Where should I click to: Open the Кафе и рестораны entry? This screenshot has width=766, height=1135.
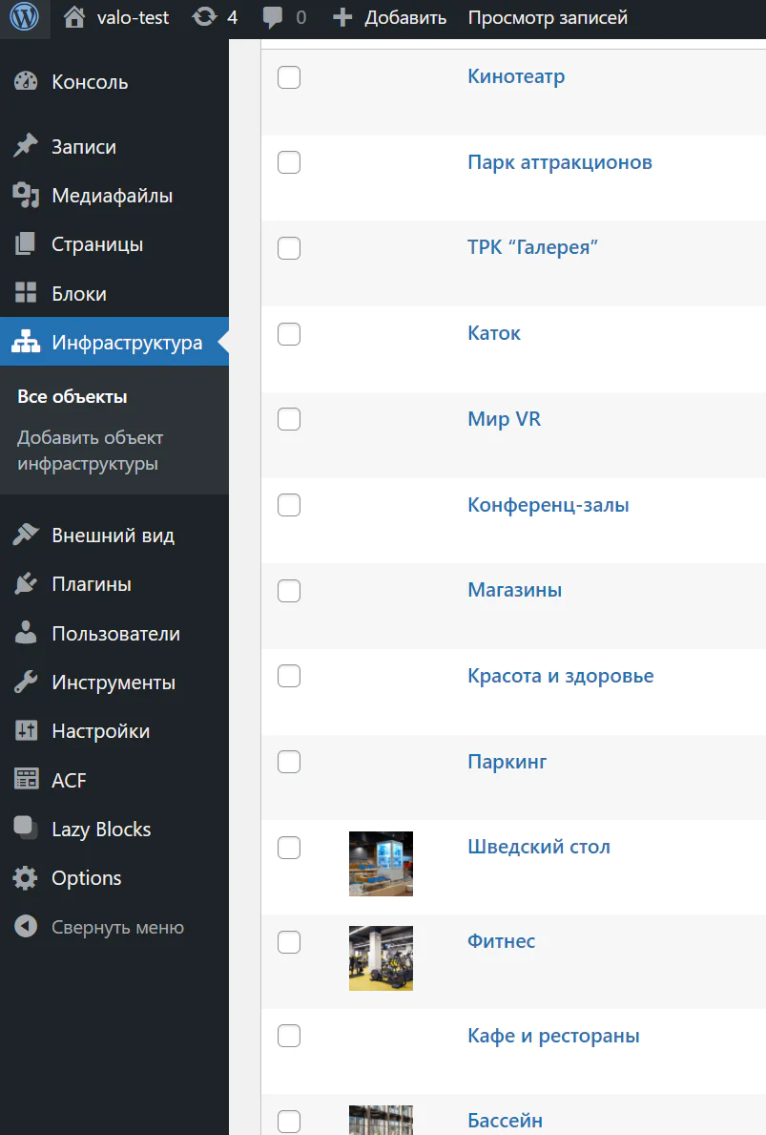click(x=553, y=1036)
